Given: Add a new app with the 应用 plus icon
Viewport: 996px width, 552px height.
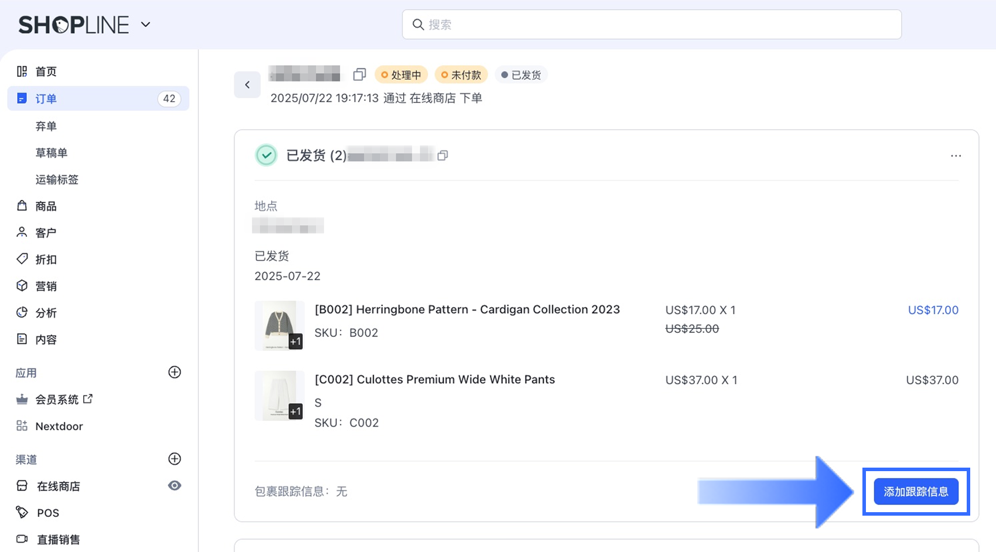Looking at the screenshot, I should click(175, 373).
